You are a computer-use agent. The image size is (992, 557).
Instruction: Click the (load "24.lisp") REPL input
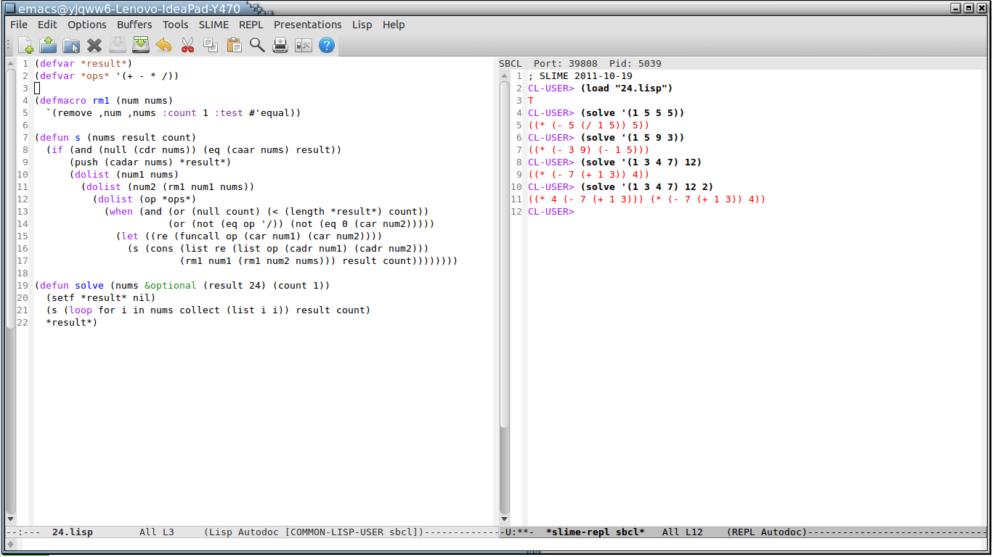(x=627, y=88)
